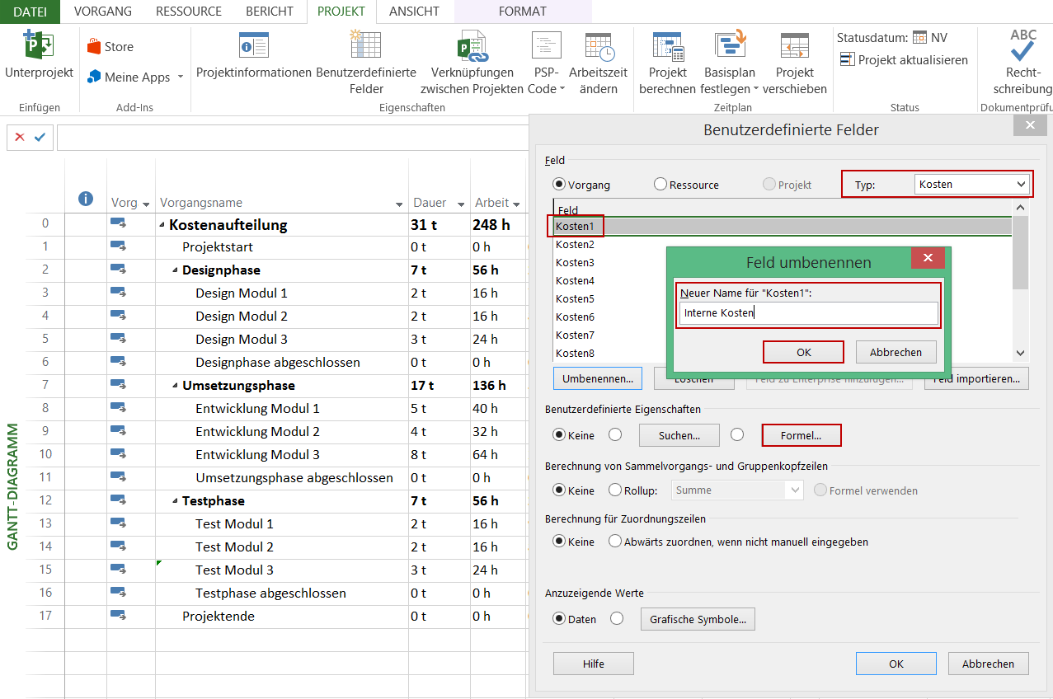Select the Rollup radio button
Image resolution: width=1053 pixels, height=699 pixels.
tap(615, 490)
